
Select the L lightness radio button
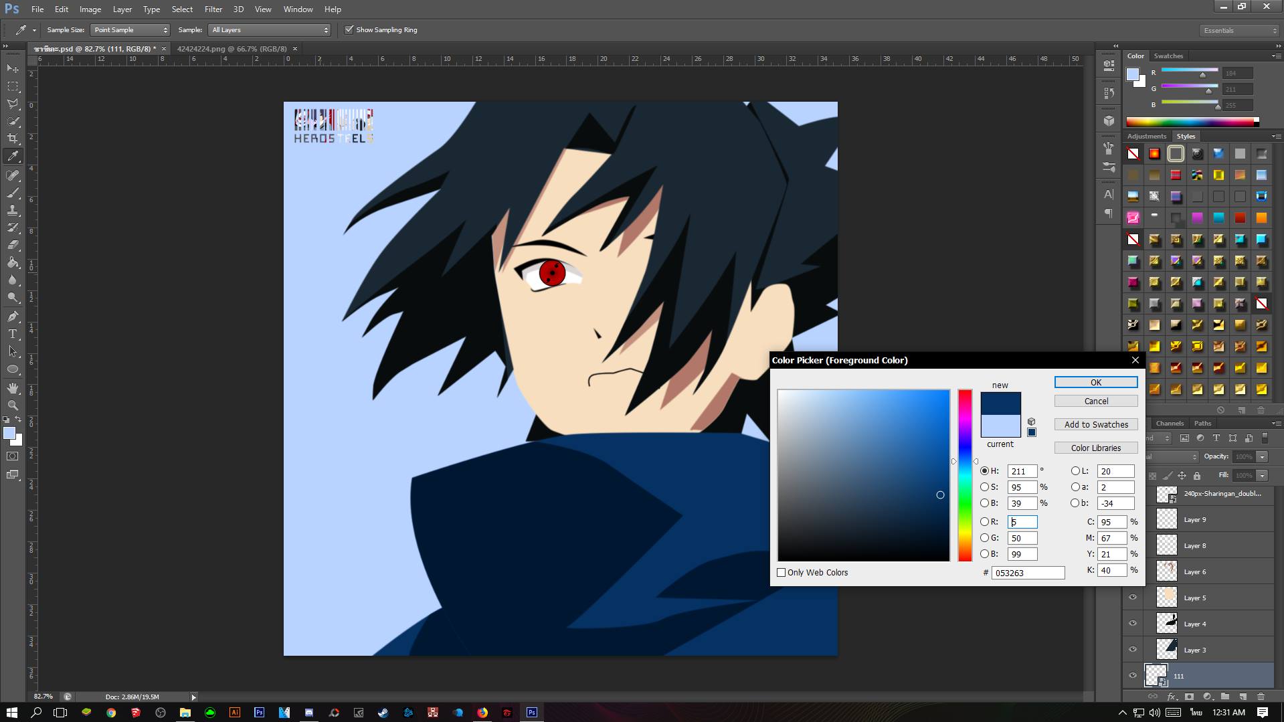coord(1075,471)
